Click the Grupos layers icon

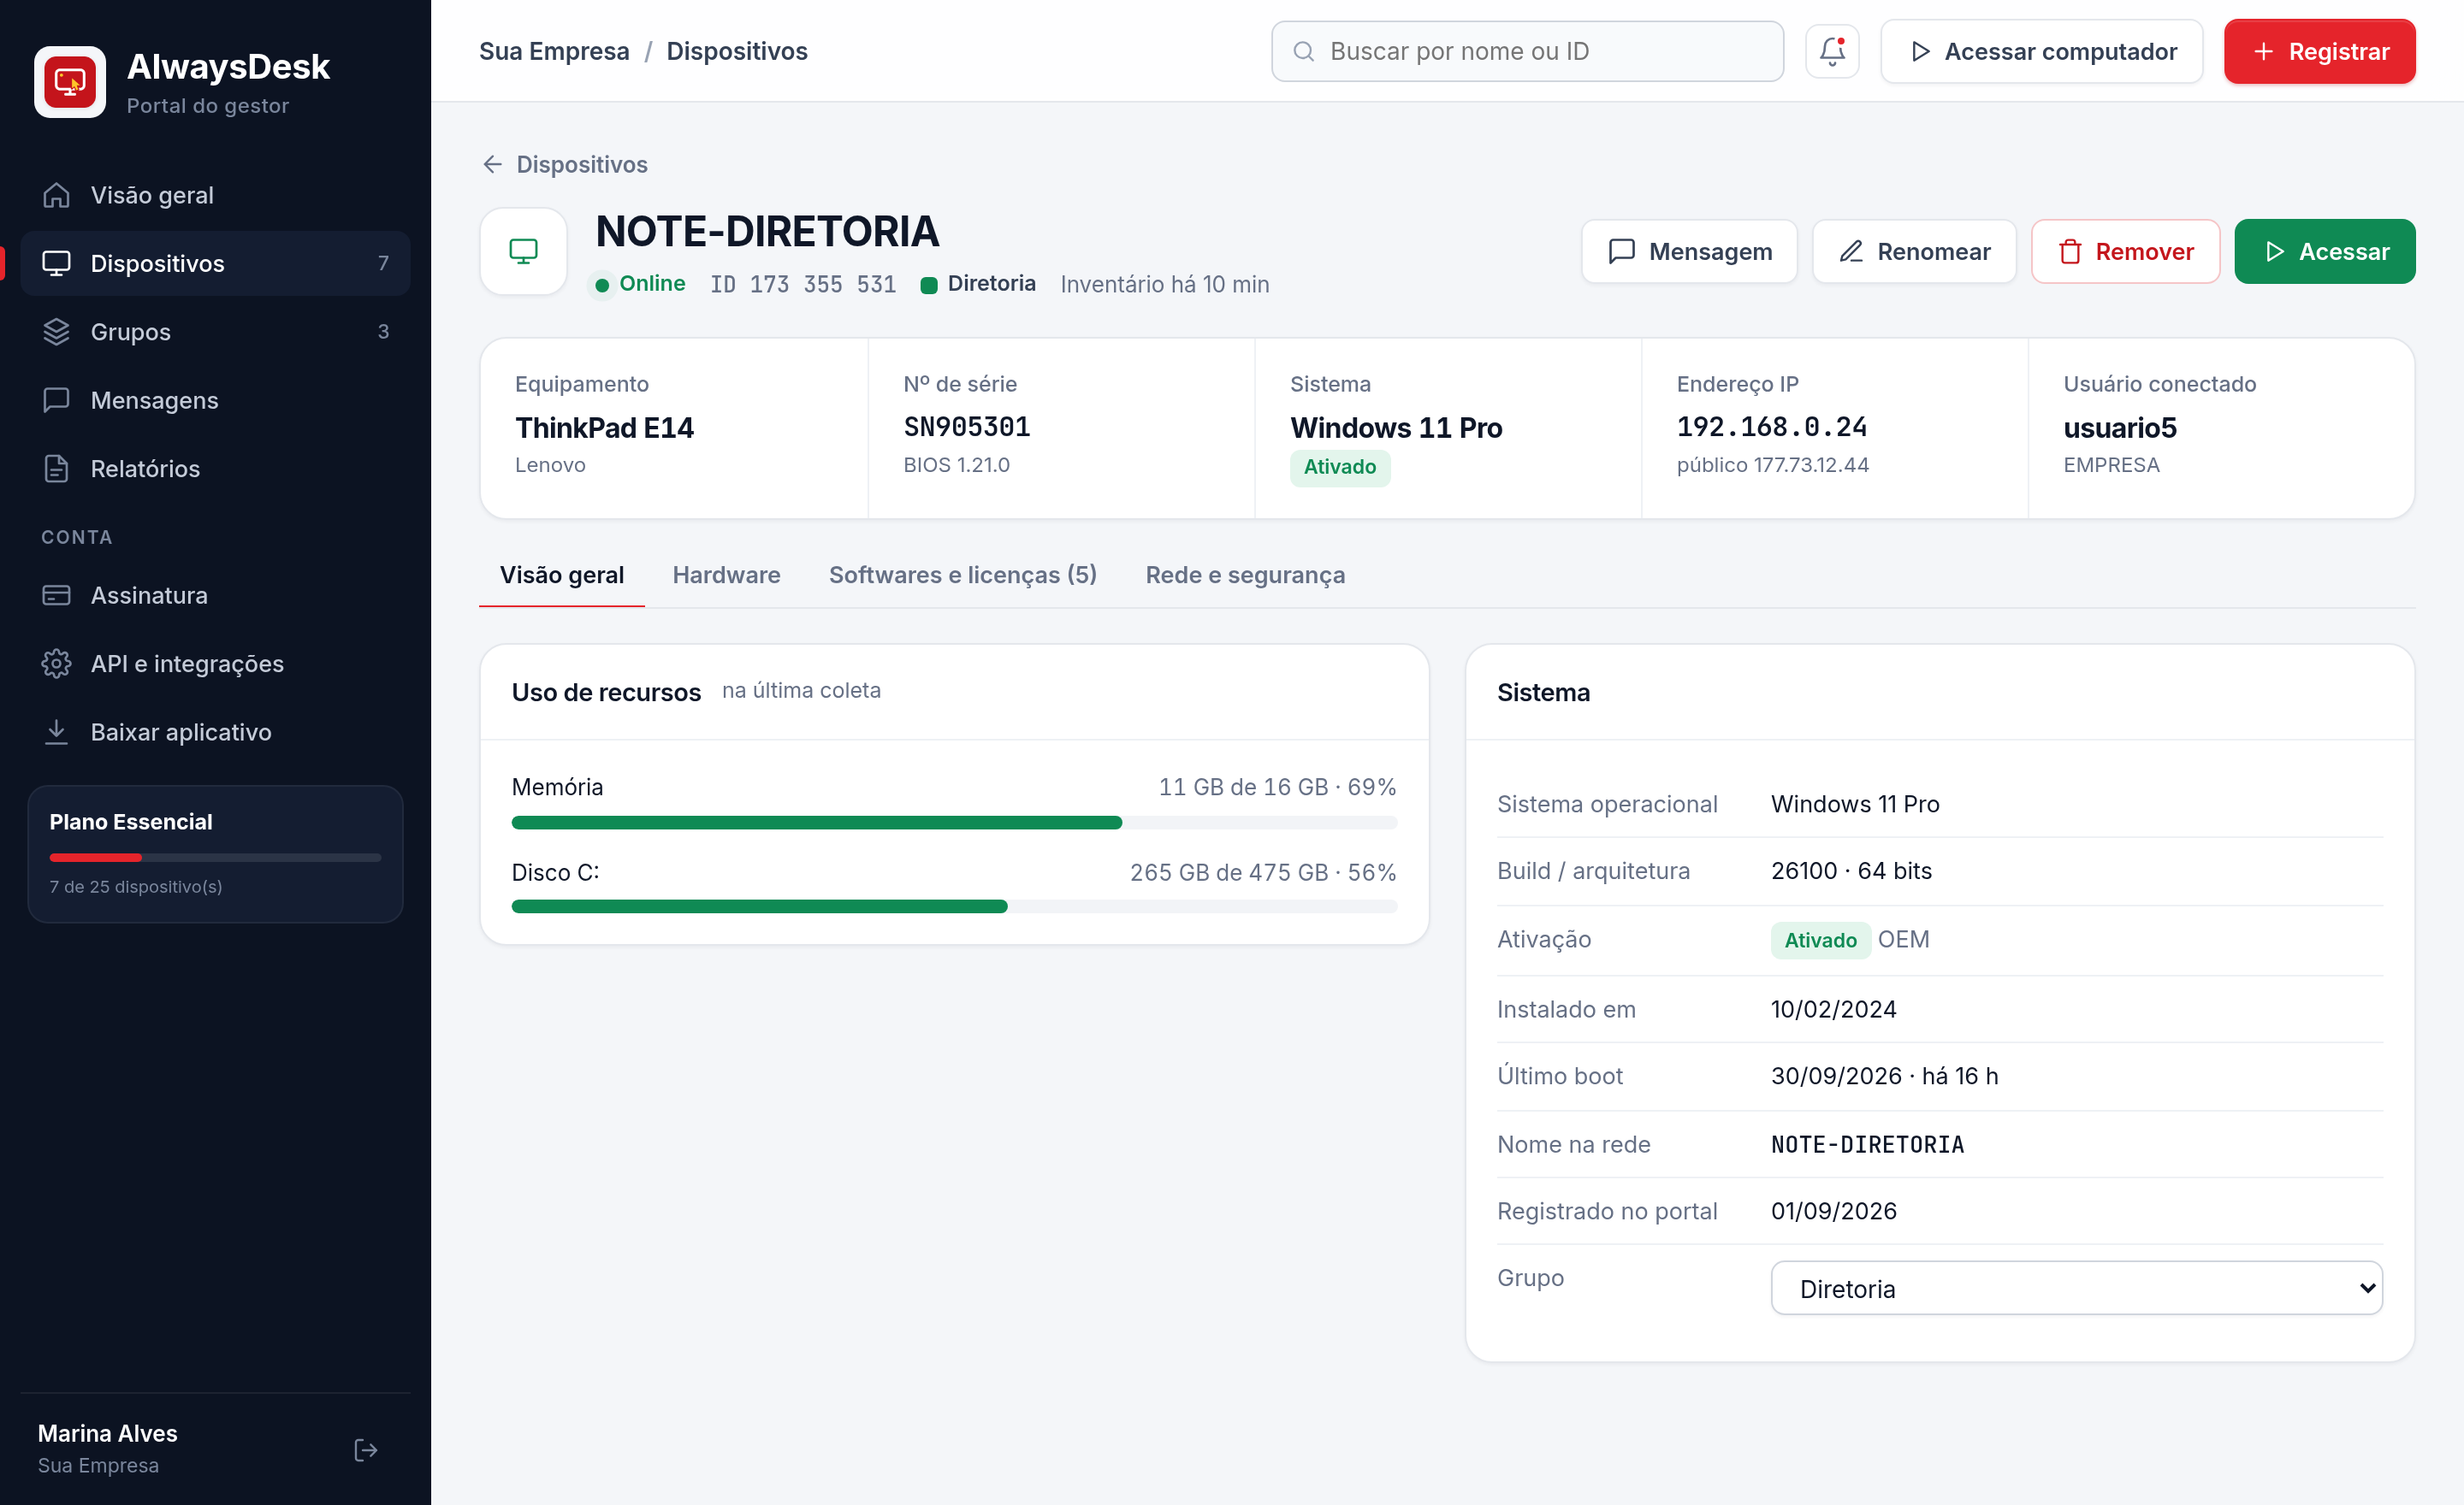tap(57, 332)
